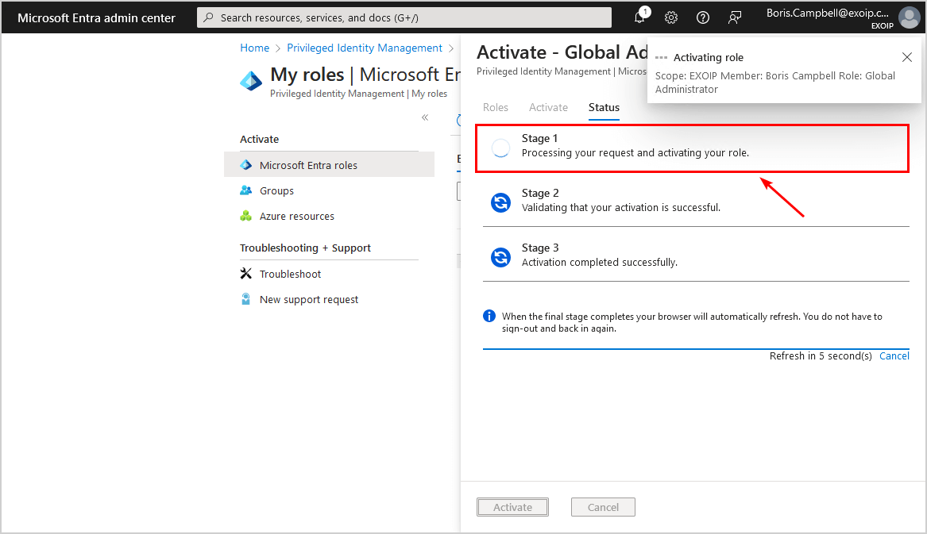927x534 pixels.
Task: Click the Stage 3 sync status icon
Action: 500,257
